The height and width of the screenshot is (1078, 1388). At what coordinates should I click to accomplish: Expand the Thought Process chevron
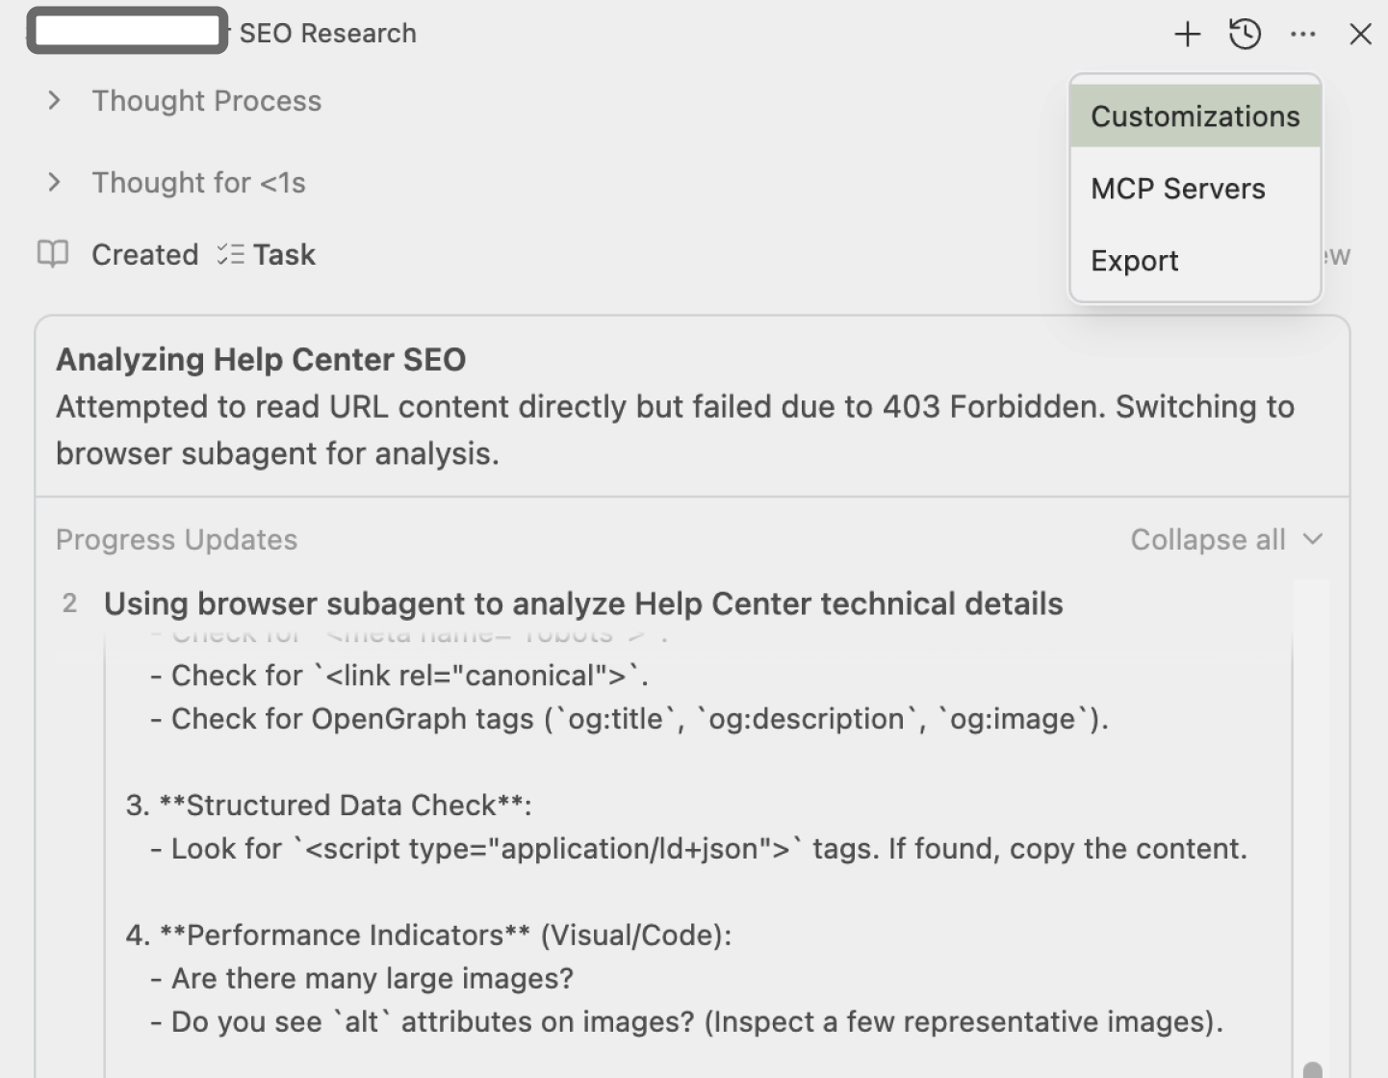(55, 100)
